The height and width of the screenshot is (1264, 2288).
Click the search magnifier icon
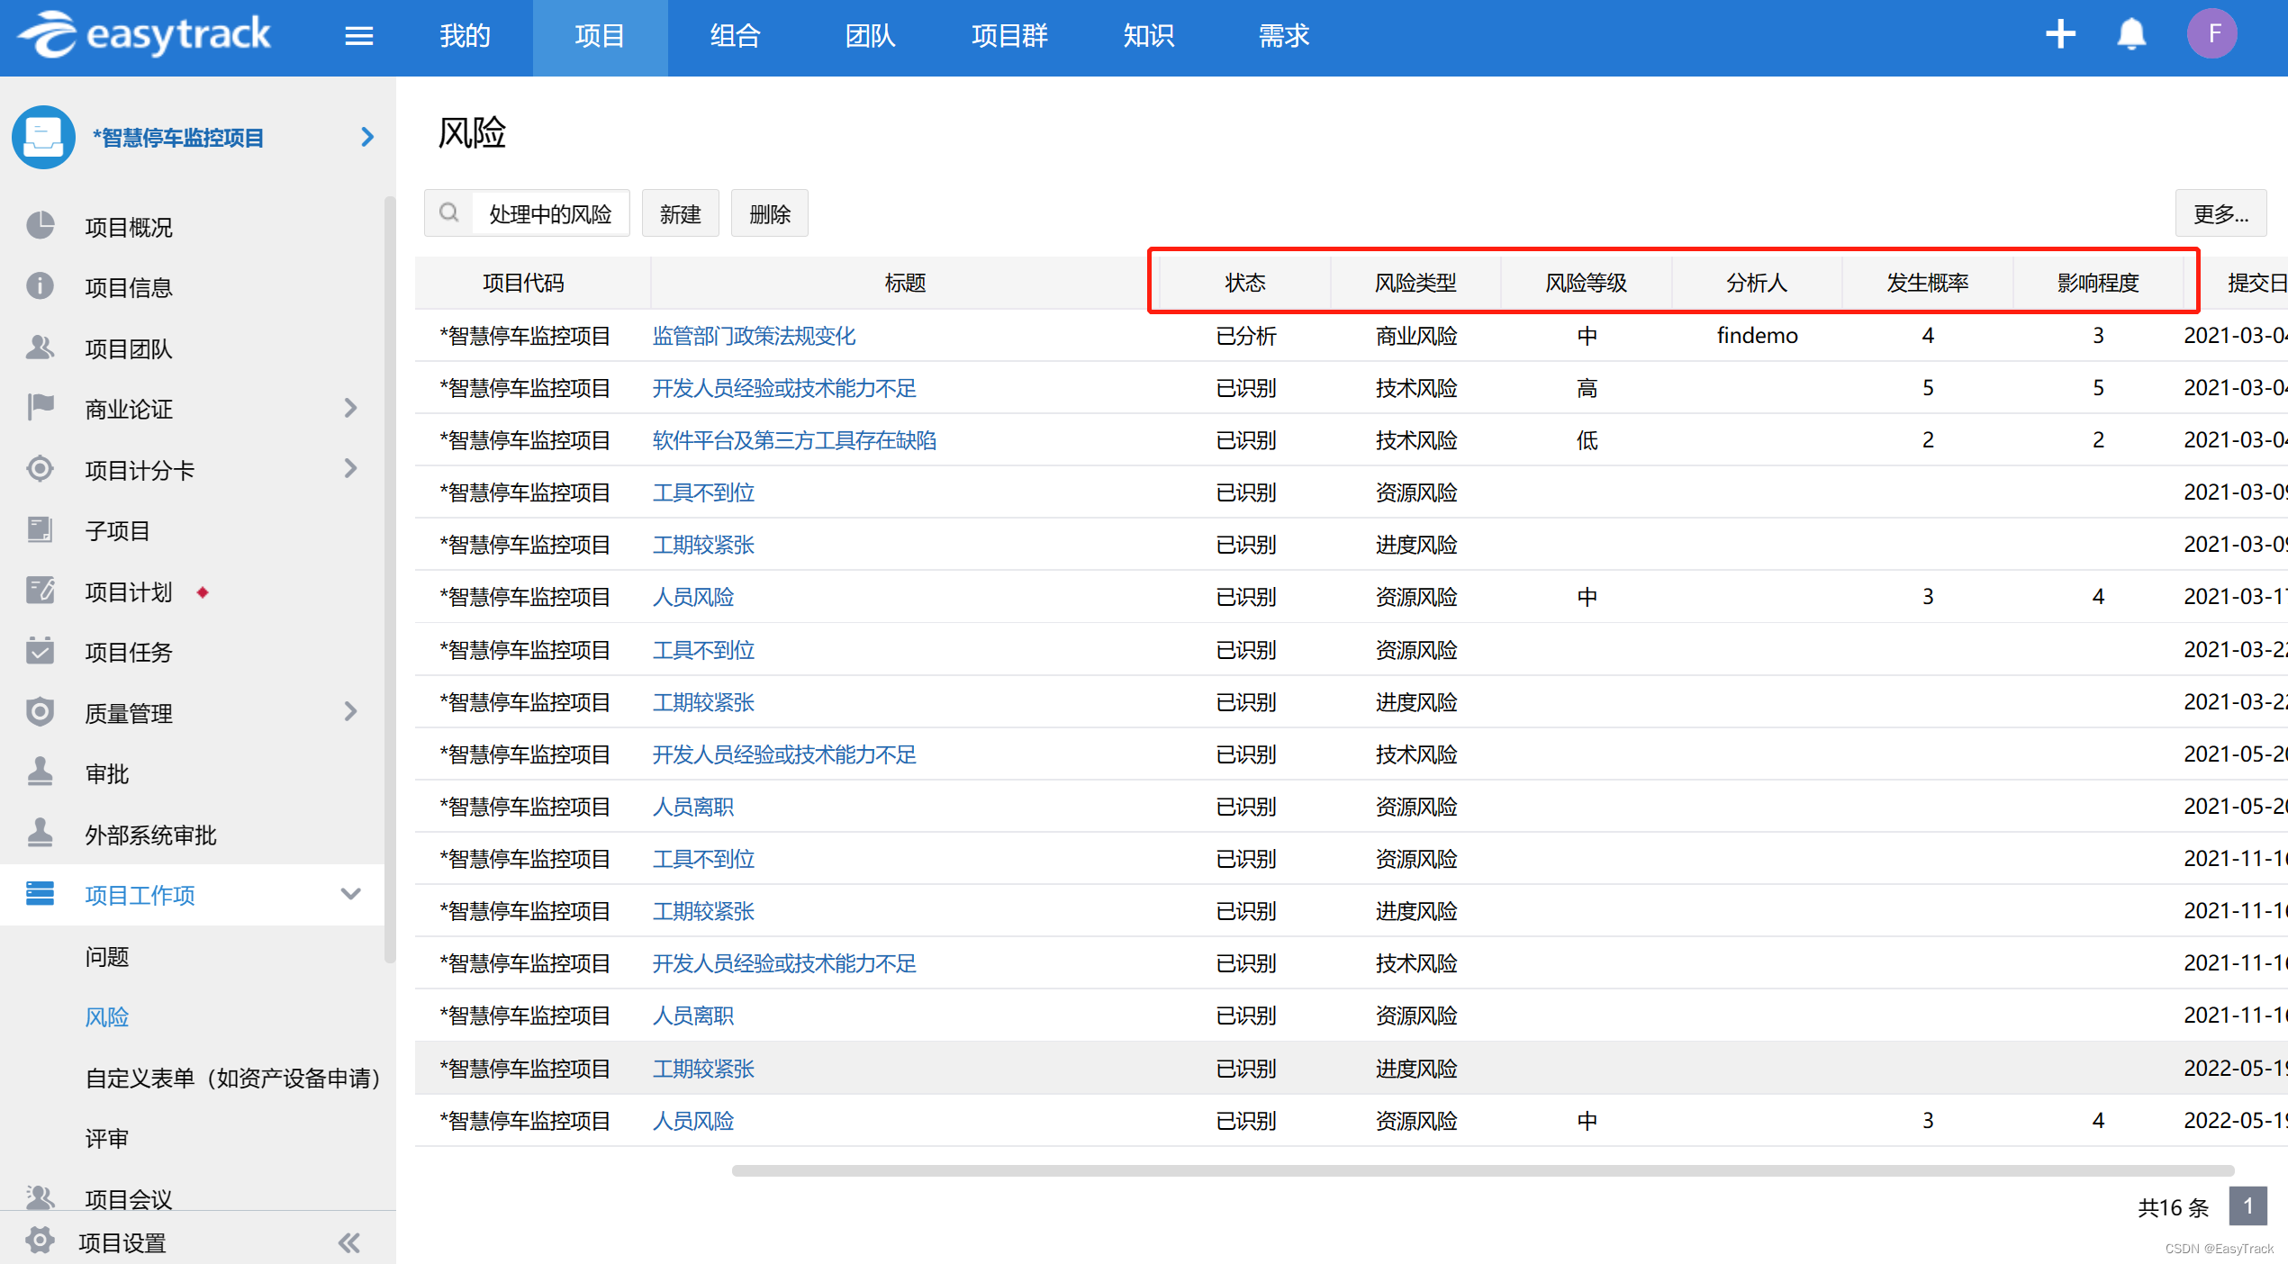[x=448, y=213]
